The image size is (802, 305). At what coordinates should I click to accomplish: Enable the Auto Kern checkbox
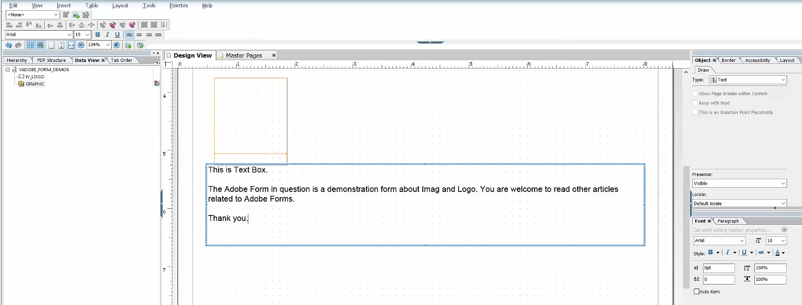click(696, 292)
